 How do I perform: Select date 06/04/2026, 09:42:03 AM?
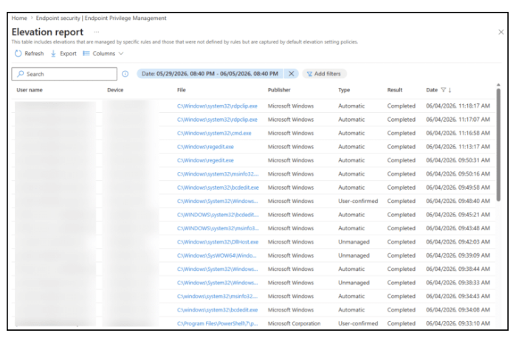pyautogui.click(x=458, y=242)
